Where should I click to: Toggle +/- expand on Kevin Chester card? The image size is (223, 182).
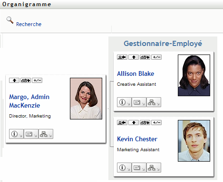(156, 123)
